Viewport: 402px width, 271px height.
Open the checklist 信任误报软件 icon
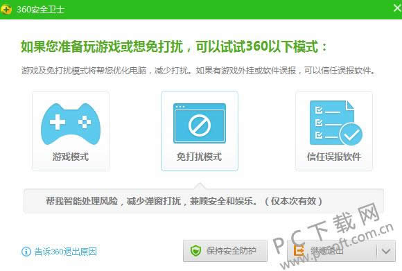(x=336, y=123)
